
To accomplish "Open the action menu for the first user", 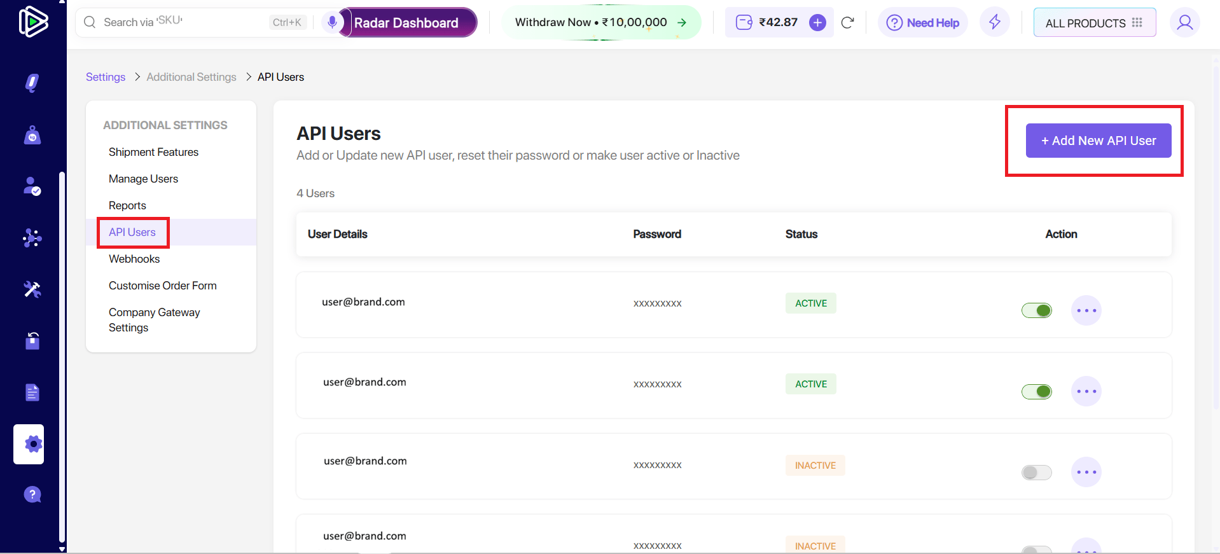I will (x=1086, y=310).
